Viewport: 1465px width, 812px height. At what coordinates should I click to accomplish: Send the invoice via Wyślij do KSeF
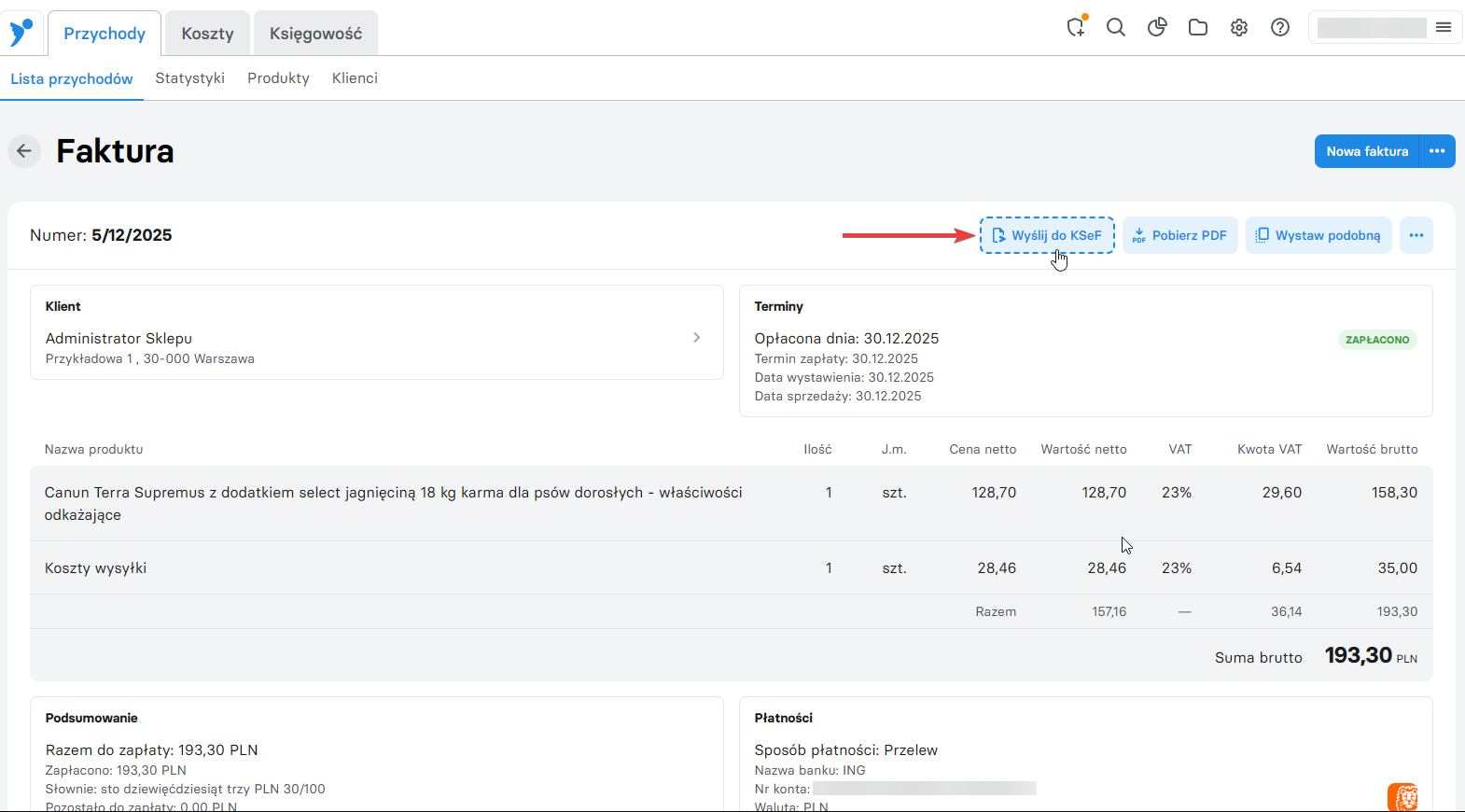1047,235
